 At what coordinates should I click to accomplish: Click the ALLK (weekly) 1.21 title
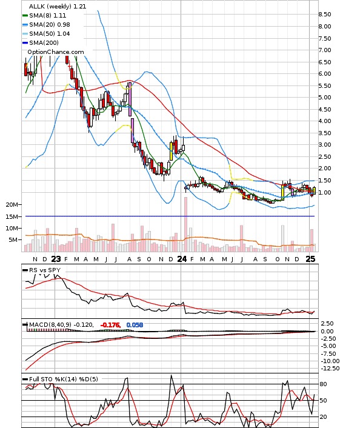click(58, 6)
